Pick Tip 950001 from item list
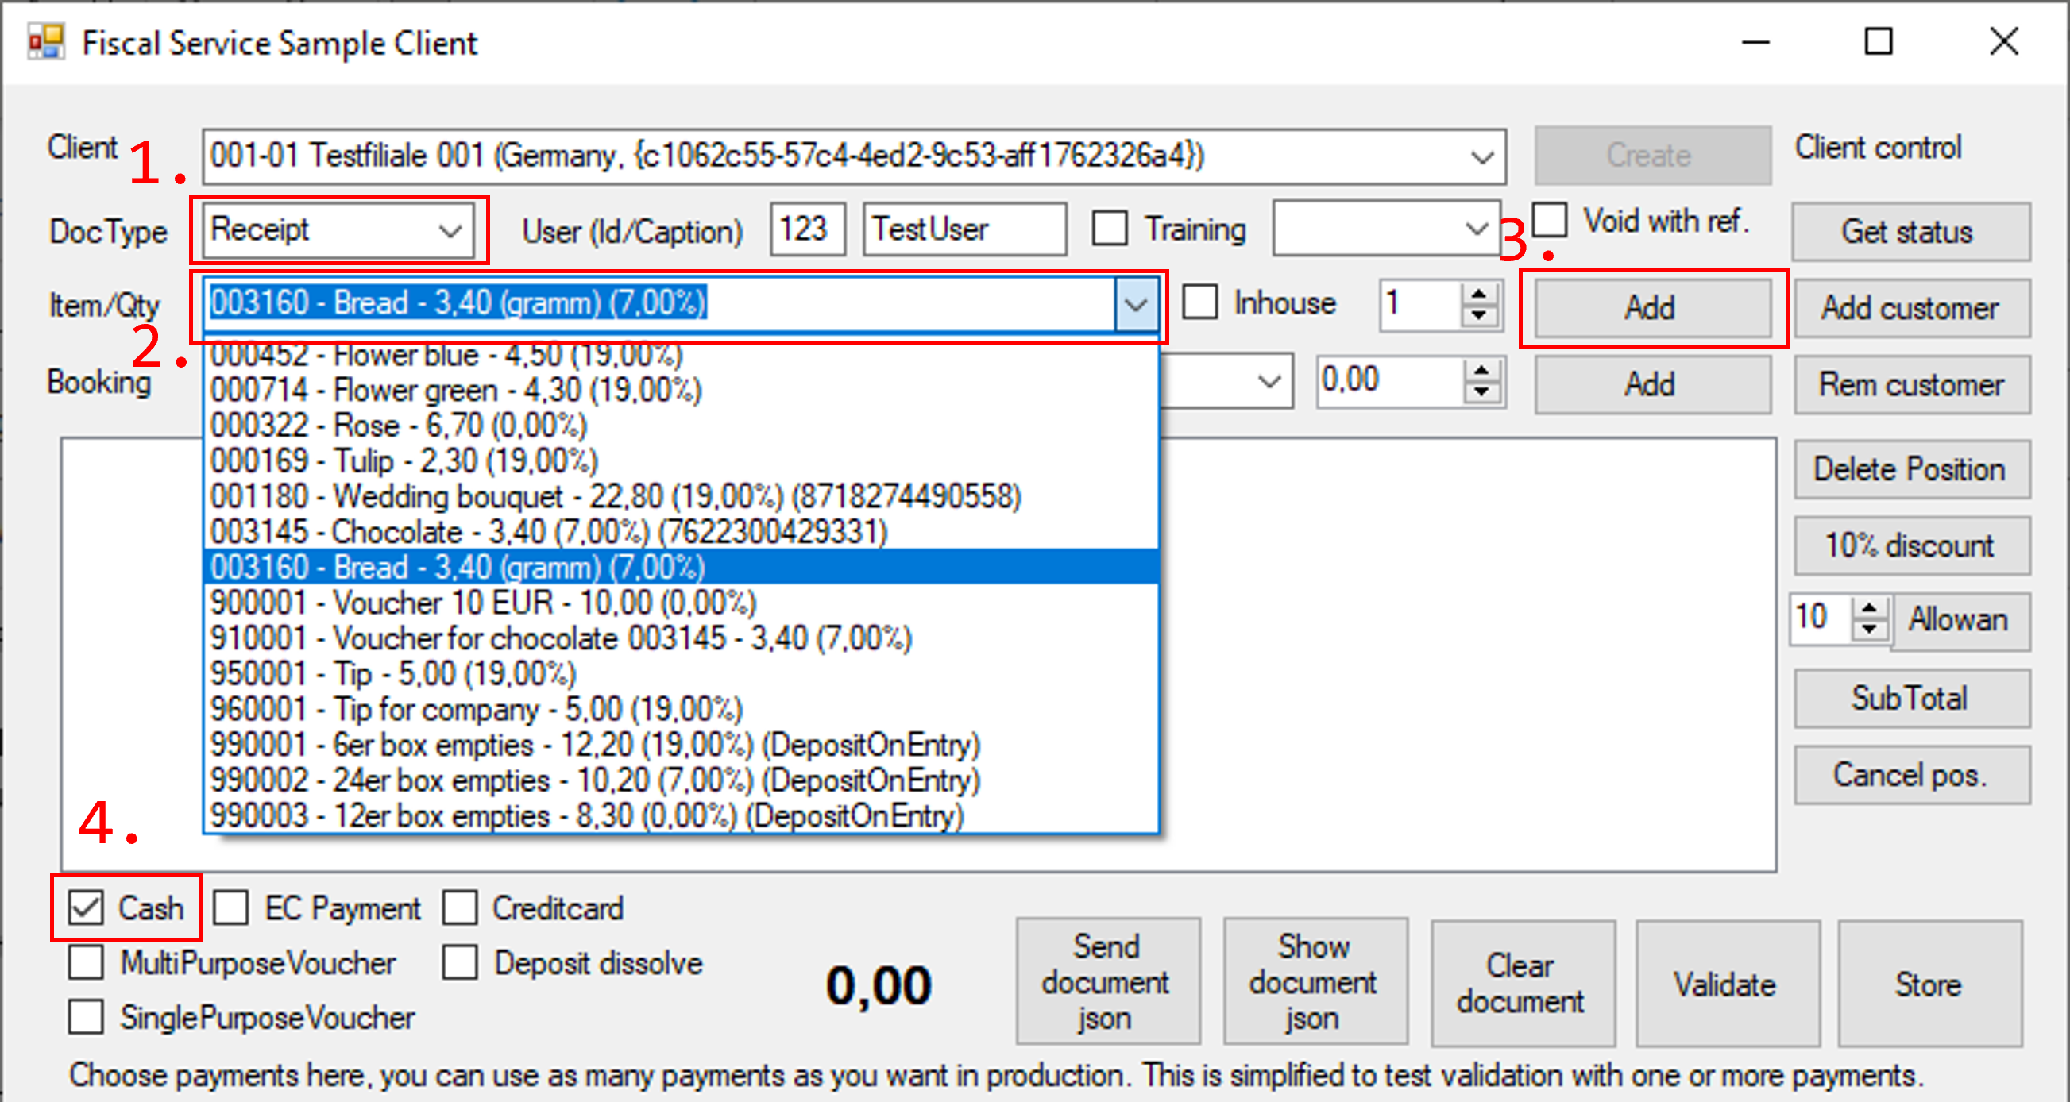The image size is (2070, 1102). [x=682, y=673]
